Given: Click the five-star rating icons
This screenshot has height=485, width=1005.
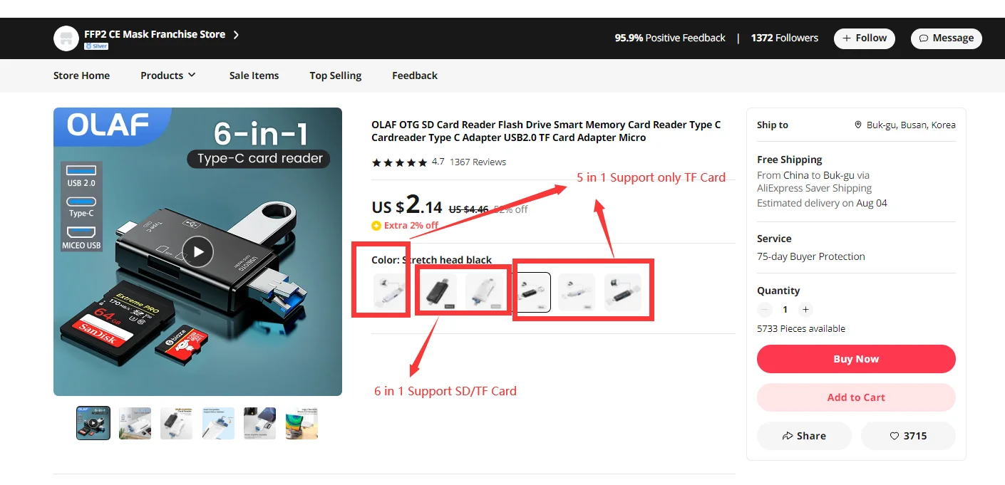Looking at the screenshot, I should coord(399,162).
